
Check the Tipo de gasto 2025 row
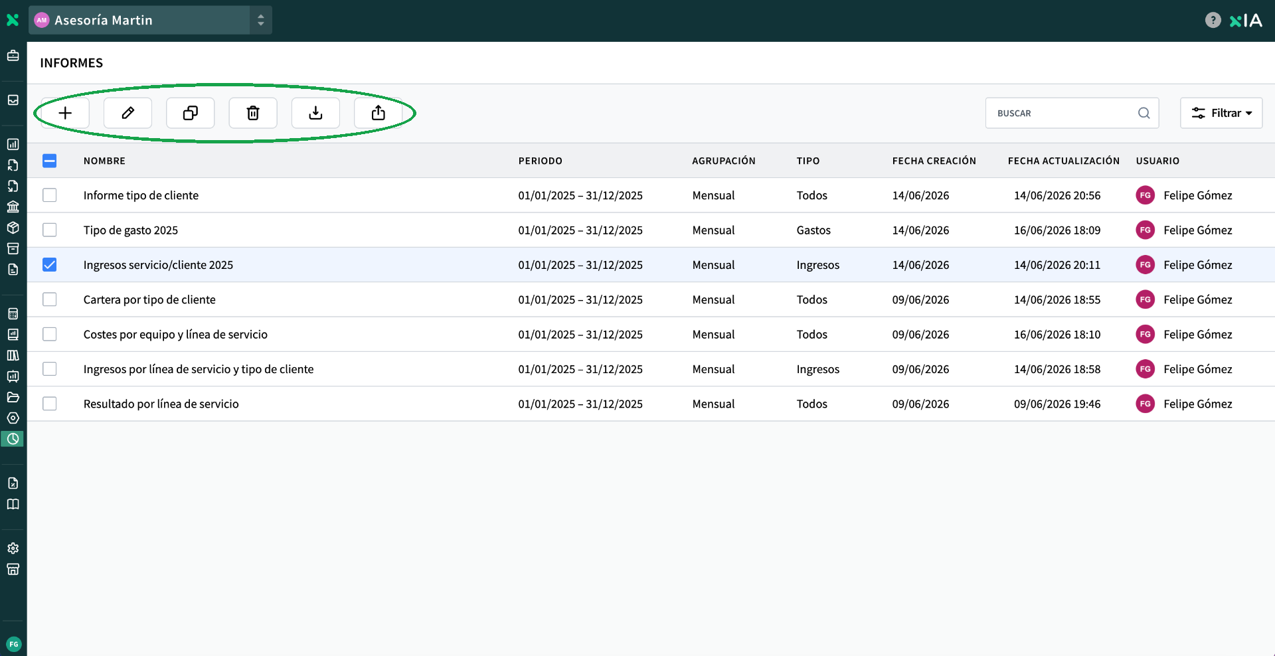(x=50, y=230)
